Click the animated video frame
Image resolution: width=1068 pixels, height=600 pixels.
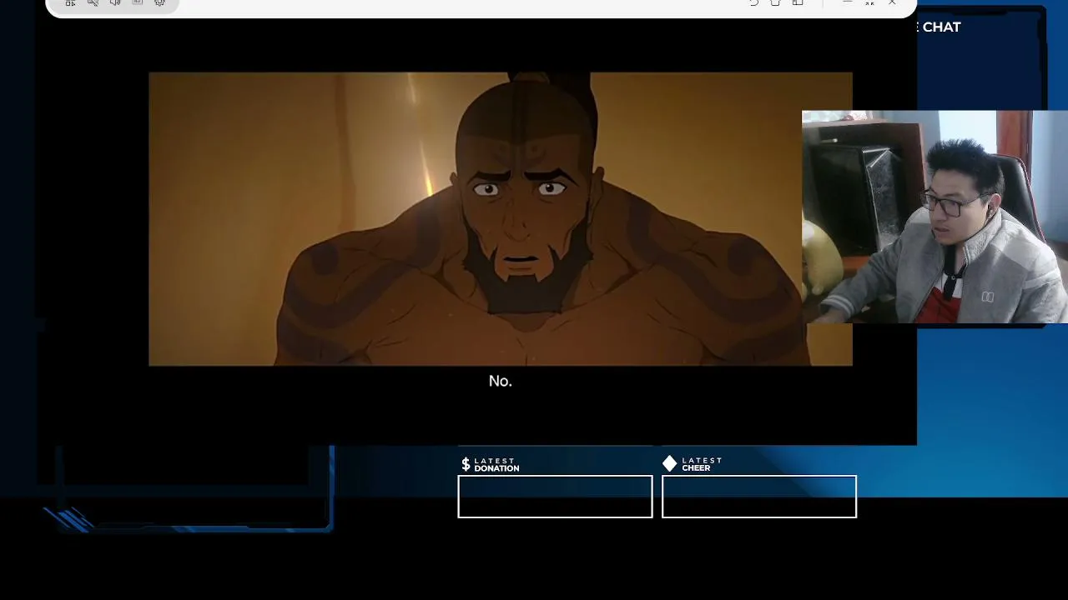[x=501, y=218]
